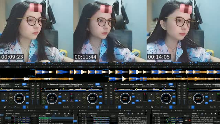
Task: Toggle SLIP on the For Reverenge deck
Action: (60, 94)
